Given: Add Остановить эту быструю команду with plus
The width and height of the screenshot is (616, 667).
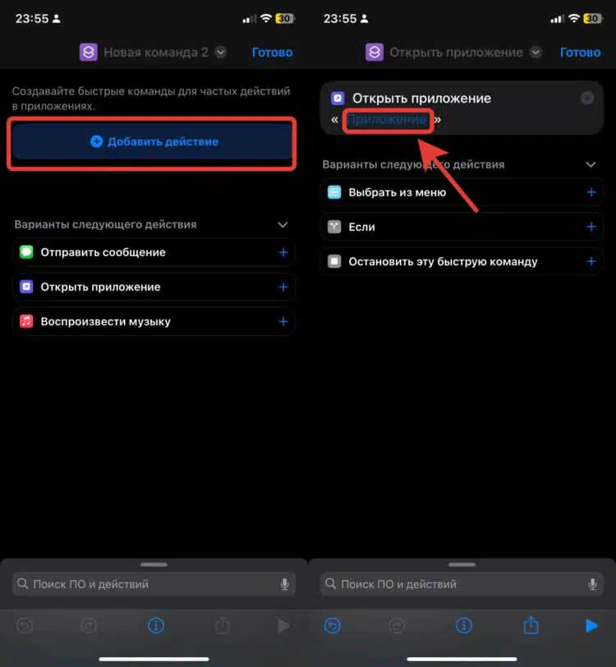Looking at the screenshot, I should [591, 261].
